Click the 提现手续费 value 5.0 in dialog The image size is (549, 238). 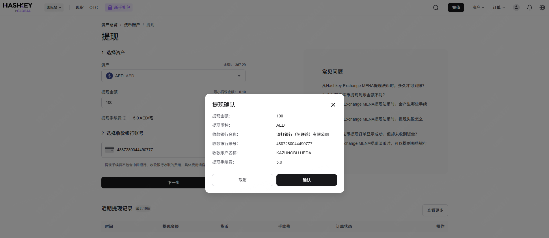point(279,162)
